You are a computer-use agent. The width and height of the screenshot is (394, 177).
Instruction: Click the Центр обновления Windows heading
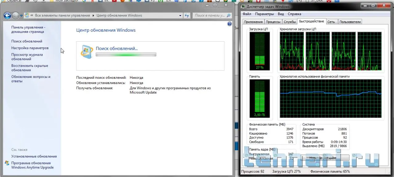click(106, 30)
